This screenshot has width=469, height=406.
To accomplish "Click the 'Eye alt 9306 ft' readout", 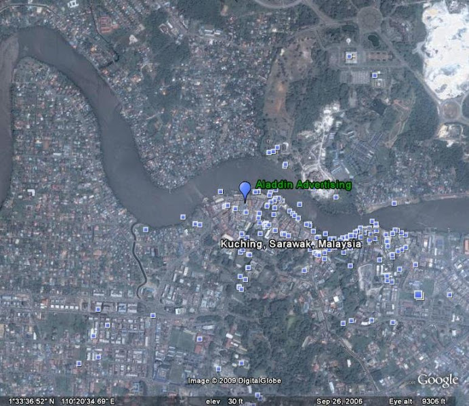I will click(417, 401).
